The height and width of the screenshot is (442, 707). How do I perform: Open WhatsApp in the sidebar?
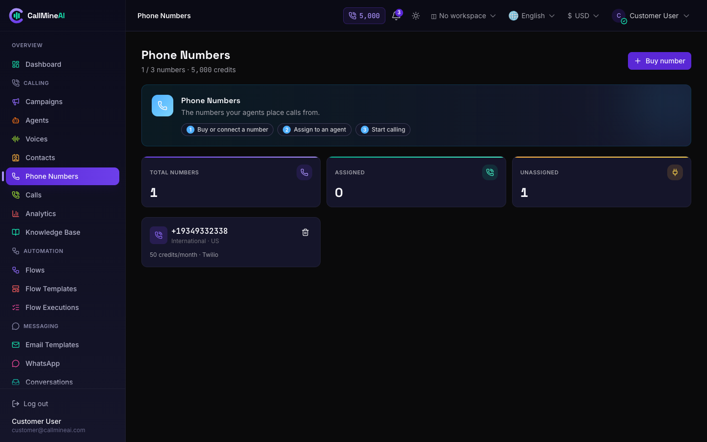click(x=62, y=363)
